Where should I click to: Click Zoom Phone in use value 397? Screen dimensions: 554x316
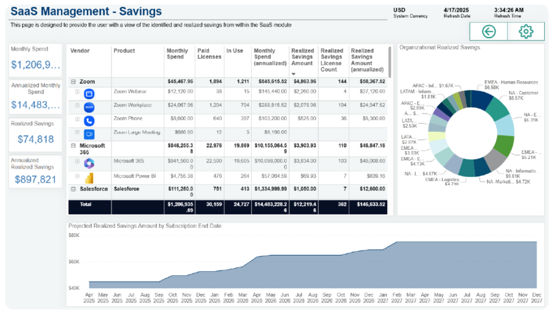(x=245, y=118)
